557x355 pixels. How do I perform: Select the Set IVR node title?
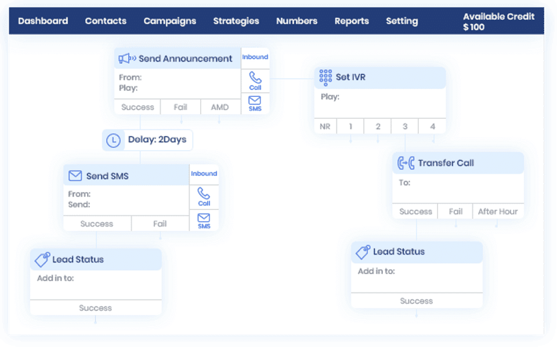tap(350, 77)
